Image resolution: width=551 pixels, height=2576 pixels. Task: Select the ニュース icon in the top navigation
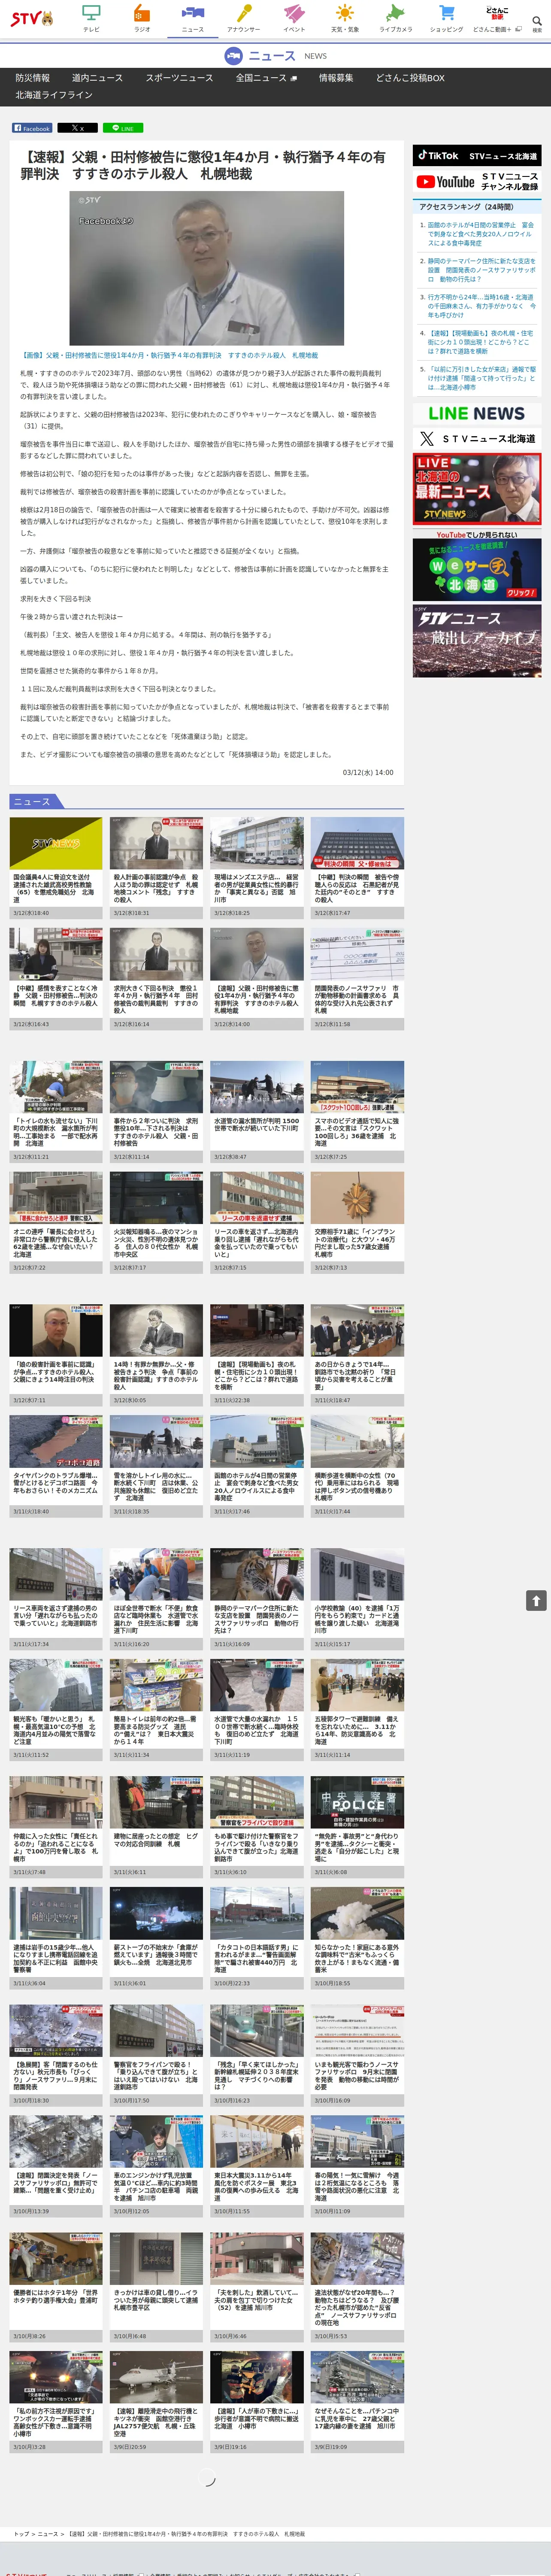point(193,18)
